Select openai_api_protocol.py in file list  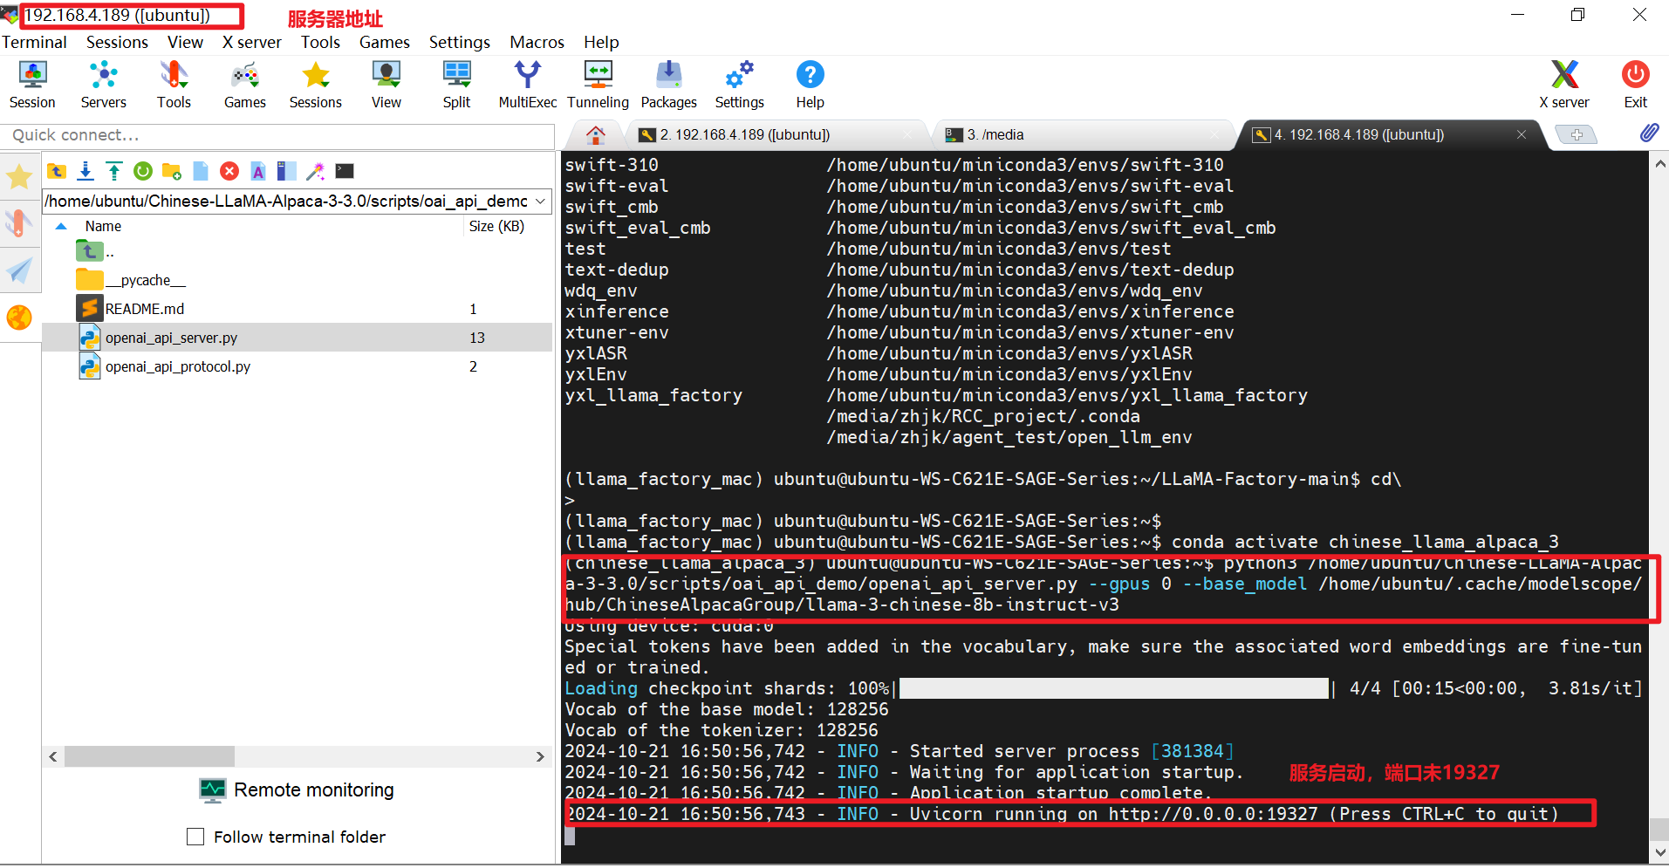tap(178, 367)
